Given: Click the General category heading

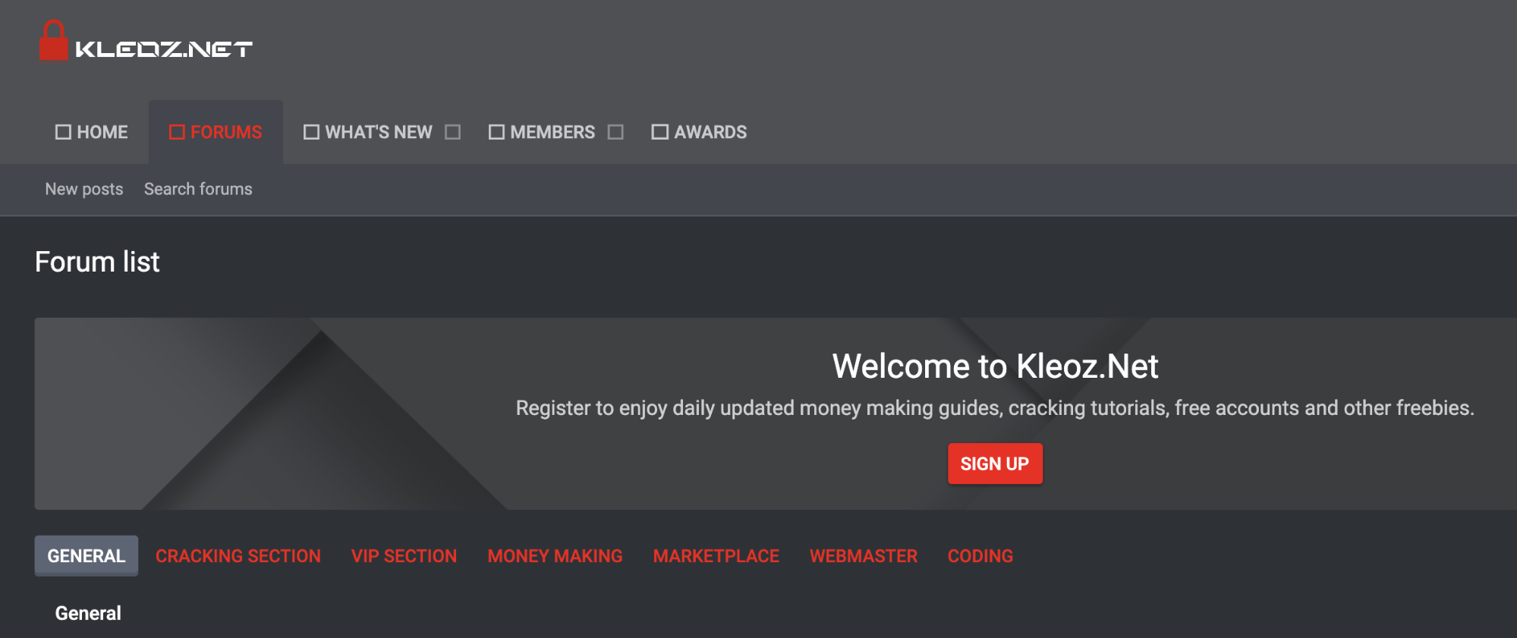Looking at the screenshot, I should point(88,613).
